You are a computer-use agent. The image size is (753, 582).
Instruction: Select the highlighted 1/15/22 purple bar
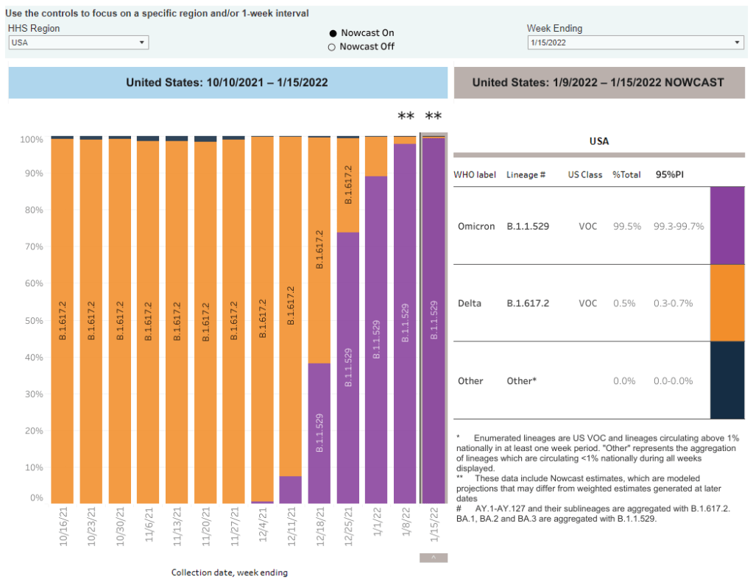point(434,320)
